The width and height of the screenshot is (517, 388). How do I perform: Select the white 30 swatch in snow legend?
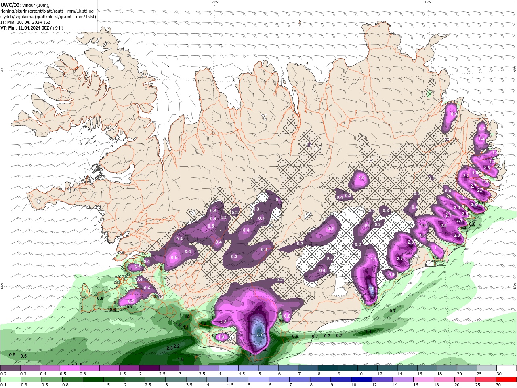pyautogui.click(x=506, y=368)
